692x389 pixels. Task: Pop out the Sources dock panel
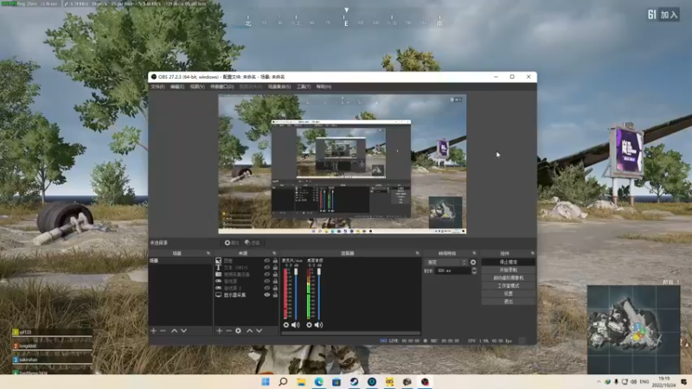(x=274, y=253)
